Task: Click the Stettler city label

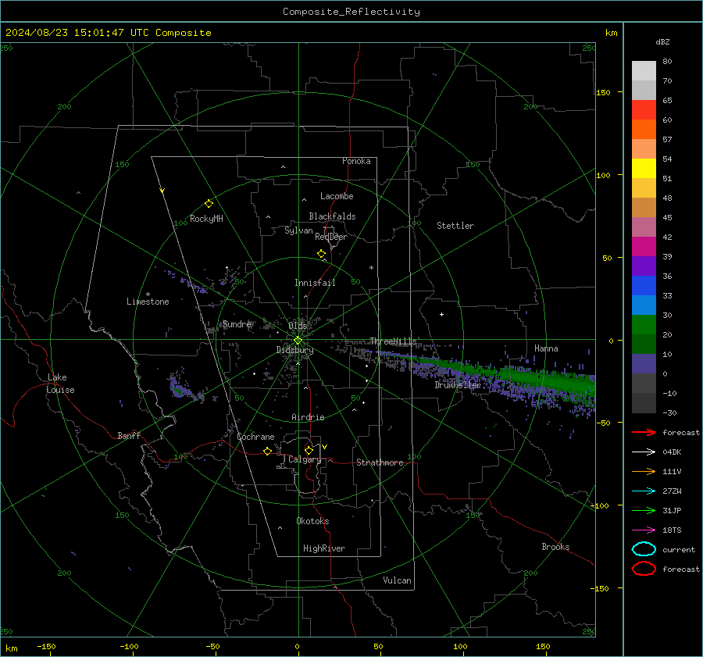Action: (455, 226)
